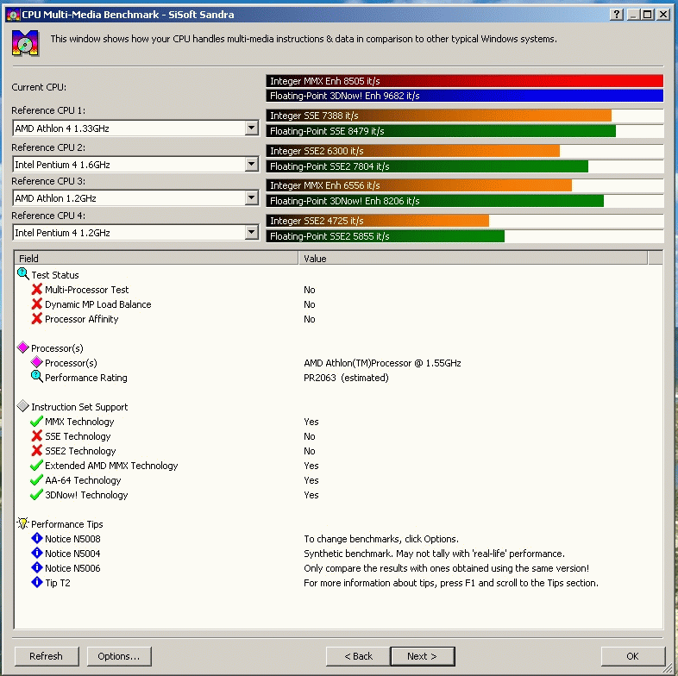Select the Performance Rating row label

point(86,378)
